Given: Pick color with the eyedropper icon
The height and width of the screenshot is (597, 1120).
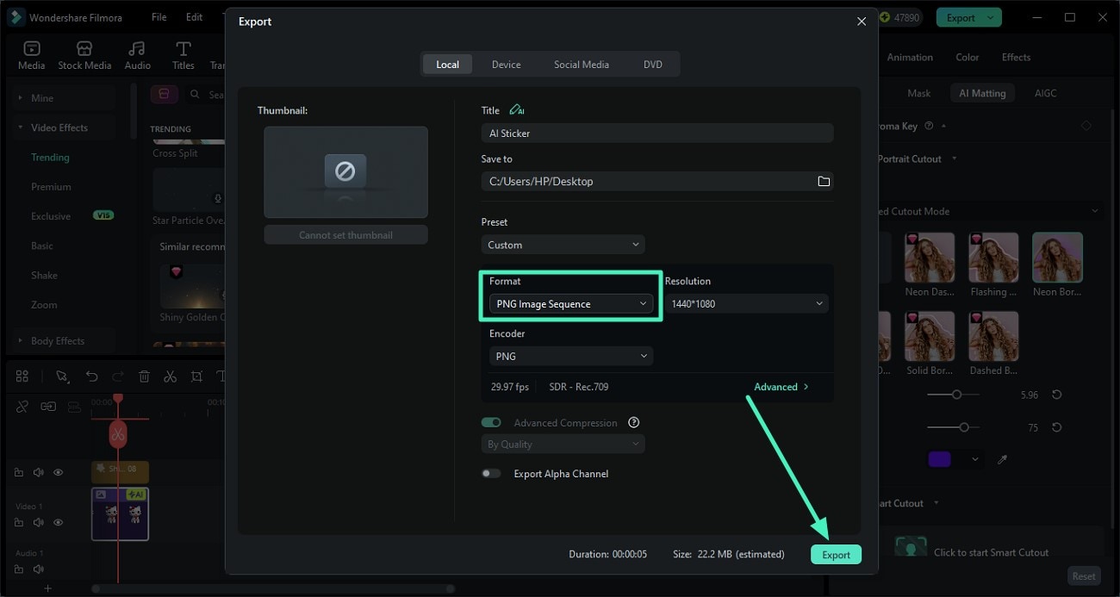Looking at the screenshot, I should tap(1002, 460).
